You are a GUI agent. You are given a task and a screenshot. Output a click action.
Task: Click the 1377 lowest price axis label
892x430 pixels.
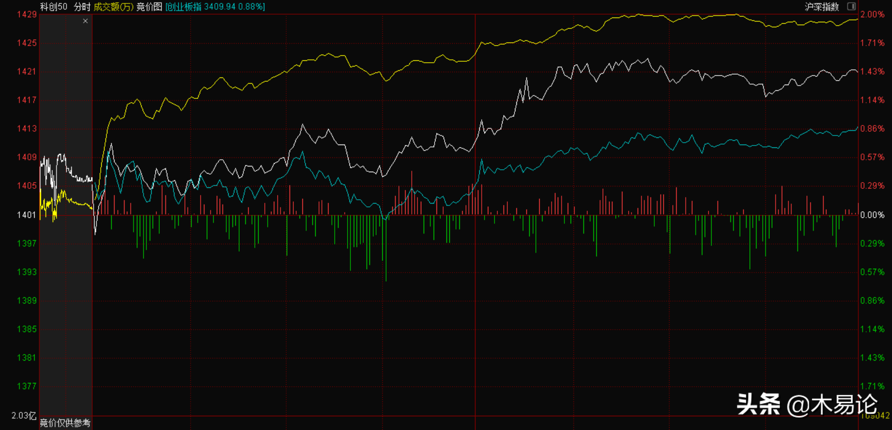pos(27,386)
